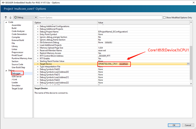Viewport: 196px width, 129px height.
Task: Select Simulator under Debug
Action: 16,86
